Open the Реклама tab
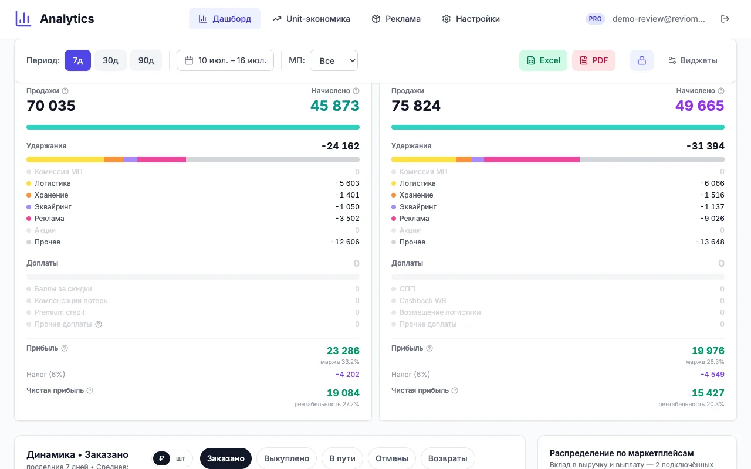751x469 pixels. (396, 19)
